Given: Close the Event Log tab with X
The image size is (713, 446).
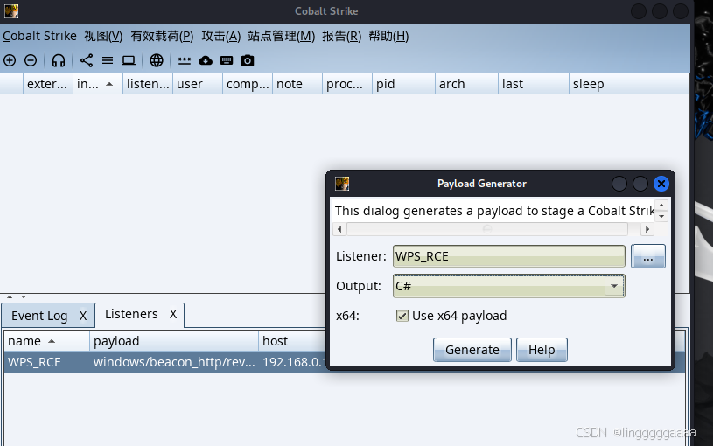Looking at the screenshot, I should click(x=83, y=316).
